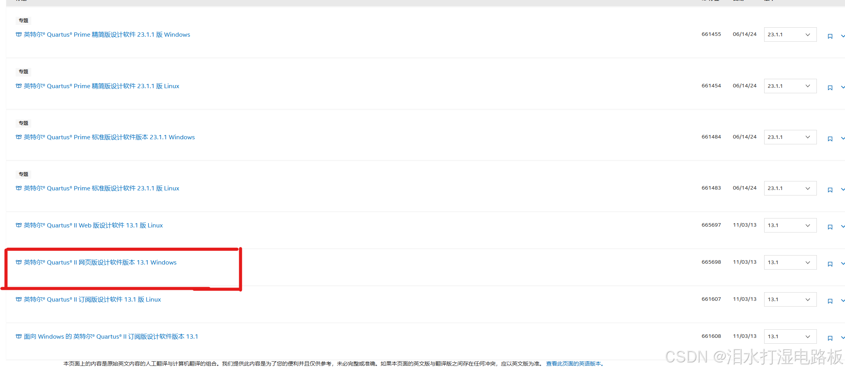Screen dimensions: 845x371
Task: Open version dropdown for ID 661483
Action: coord(790,188)
